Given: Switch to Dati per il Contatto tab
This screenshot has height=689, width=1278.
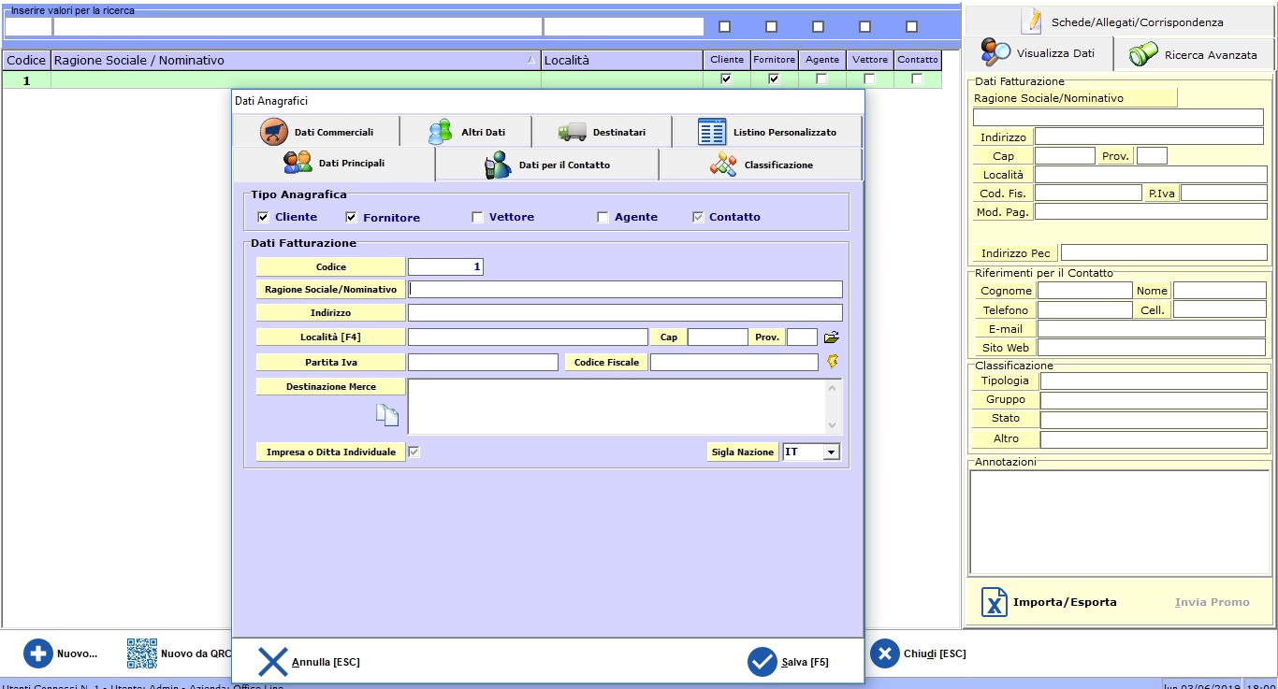Looking at the screenshot, I should point(547,165).
